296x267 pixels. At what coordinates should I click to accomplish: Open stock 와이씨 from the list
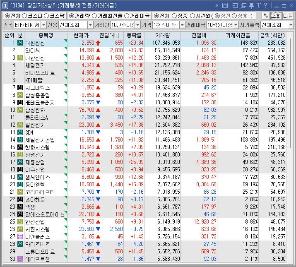tap(32, 51)
